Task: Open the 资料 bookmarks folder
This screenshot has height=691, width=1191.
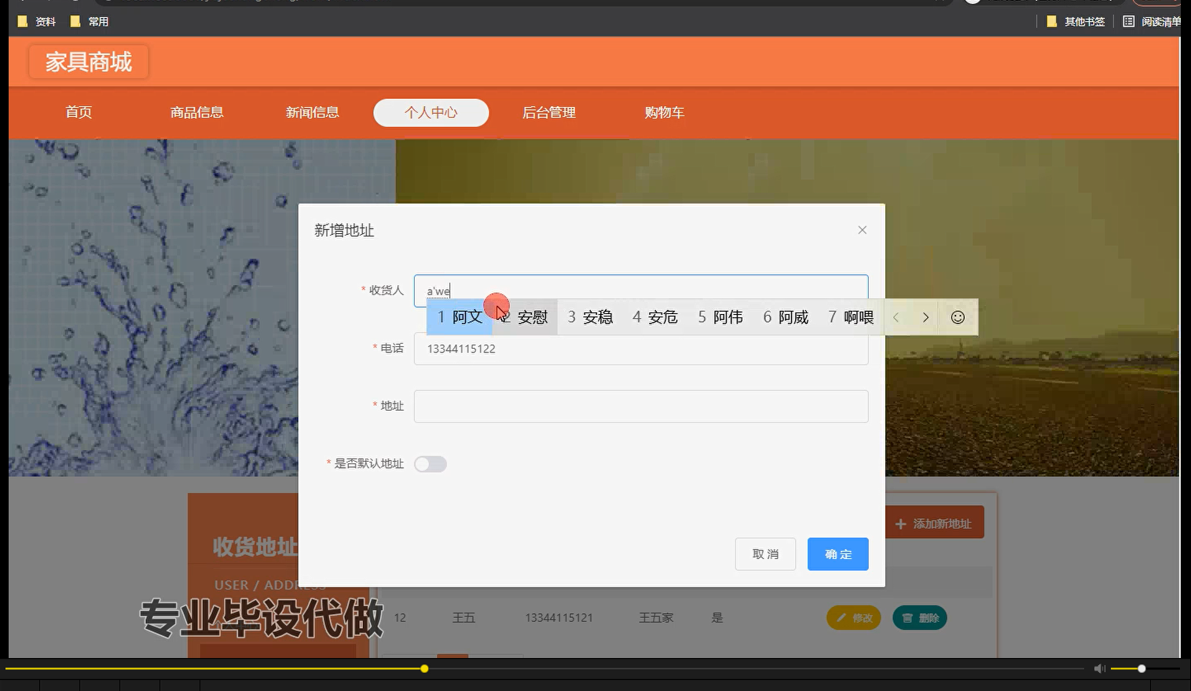Action: (x=36, y=21)
